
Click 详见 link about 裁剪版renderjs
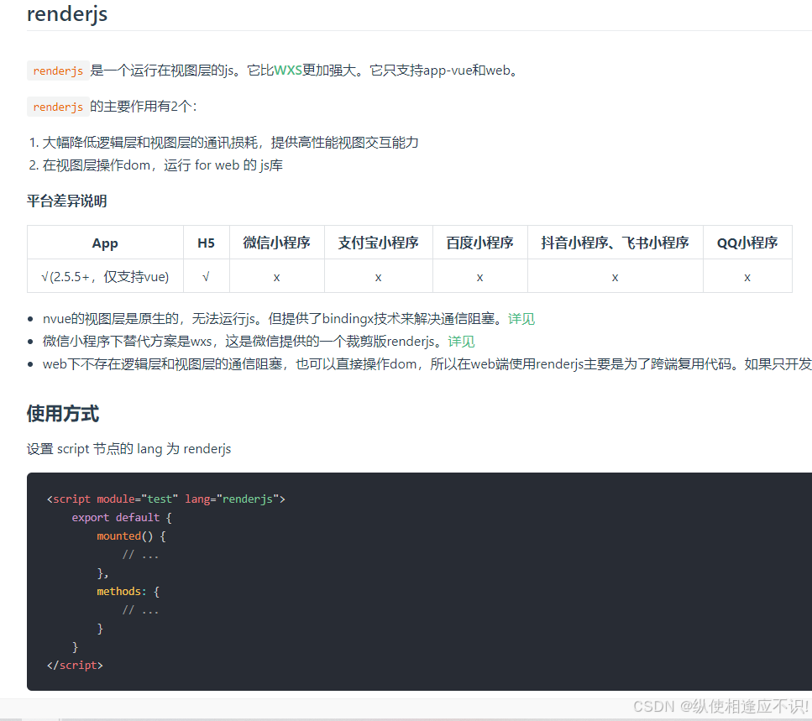pos(460,342)
